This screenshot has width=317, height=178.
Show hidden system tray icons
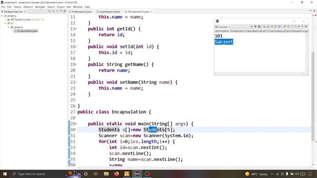pyautogui.click(x=272, y=174)
